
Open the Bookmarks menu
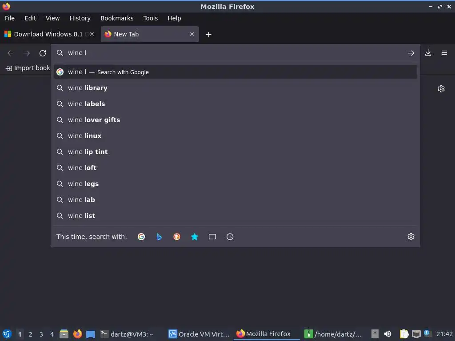pyautogui.click(x=117, y=18)
